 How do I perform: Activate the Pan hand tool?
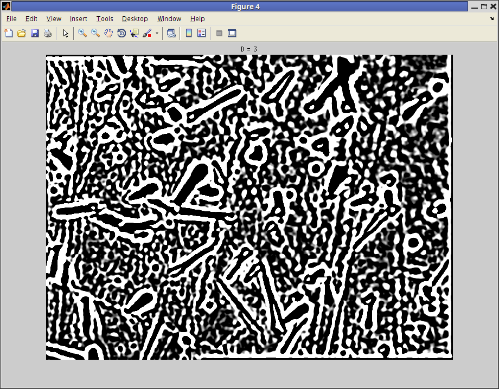click(108, 33)
